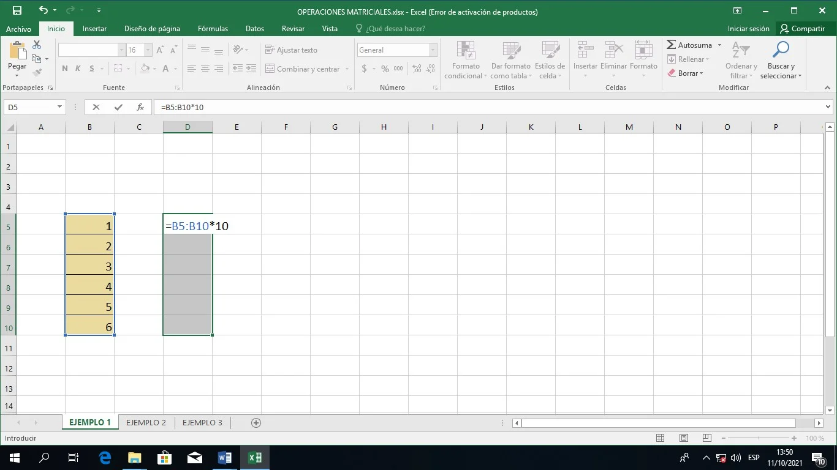Viewport: 837px width, 470px height.
Task: Click the Undo arrow icon
Action: [x=43, y=10]
